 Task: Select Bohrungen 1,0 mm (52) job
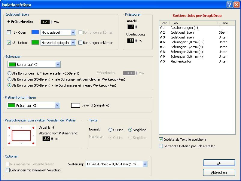183,42
